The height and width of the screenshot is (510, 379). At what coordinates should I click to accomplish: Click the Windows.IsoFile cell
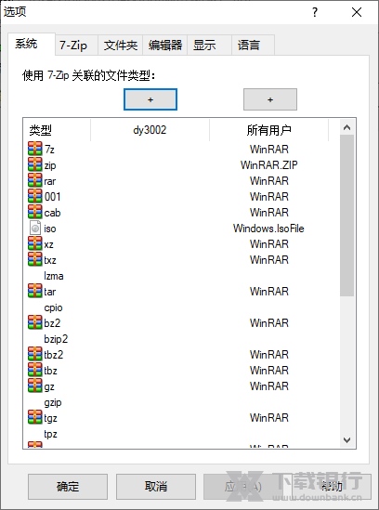point(268,229)
